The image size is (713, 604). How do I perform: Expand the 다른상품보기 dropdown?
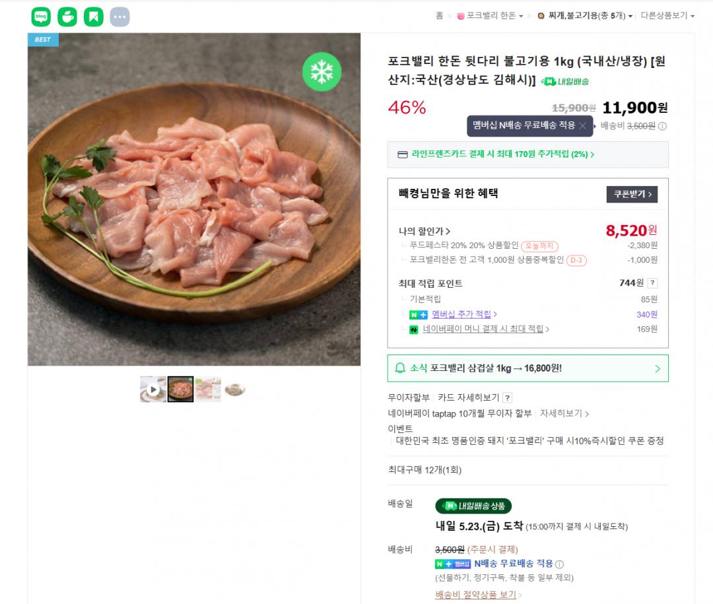667,16
